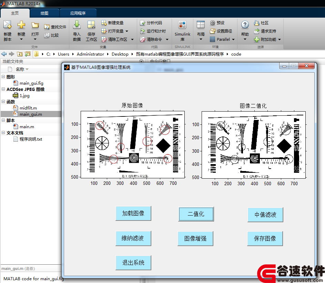The width and height of the screenshot is (325, 283).
Task: Click the back arrow in the address bar
Action: tap(4, 54)
